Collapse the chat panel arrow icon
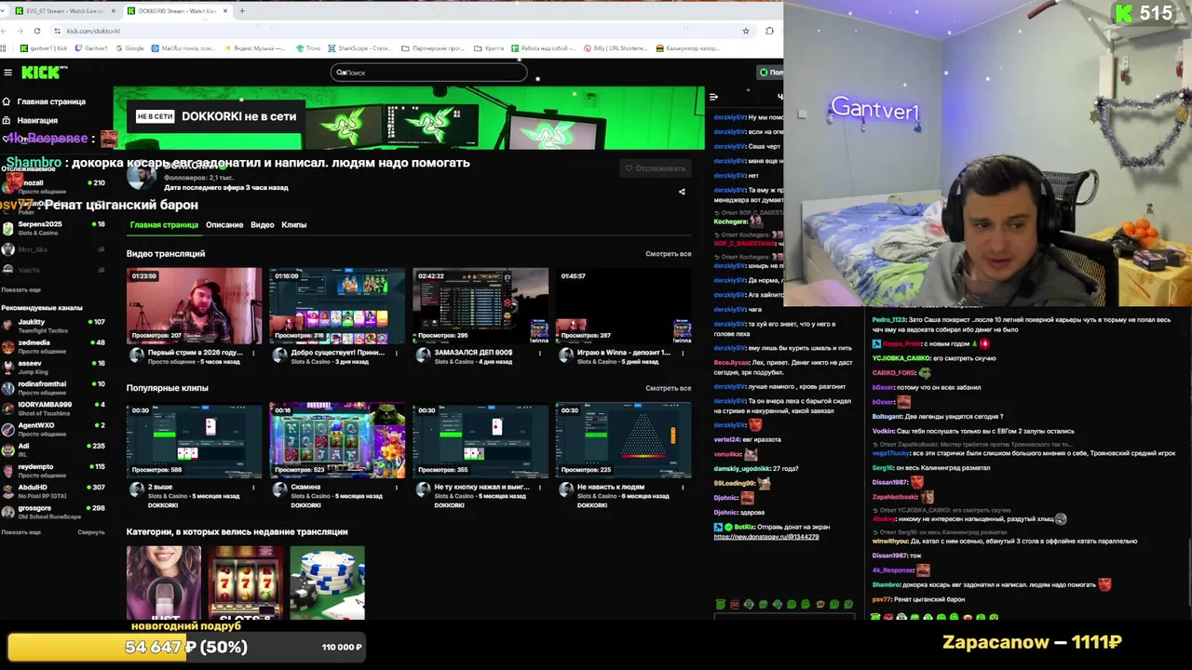 pos(713,97)
